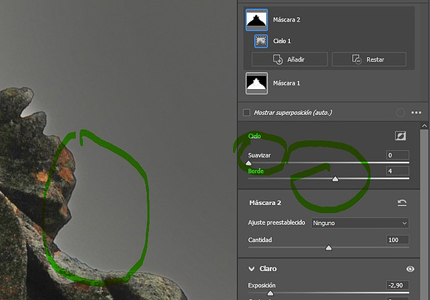The image size is (430, 300).
Task: Click the Borde slider handle
Action: (x=335, y=179)
